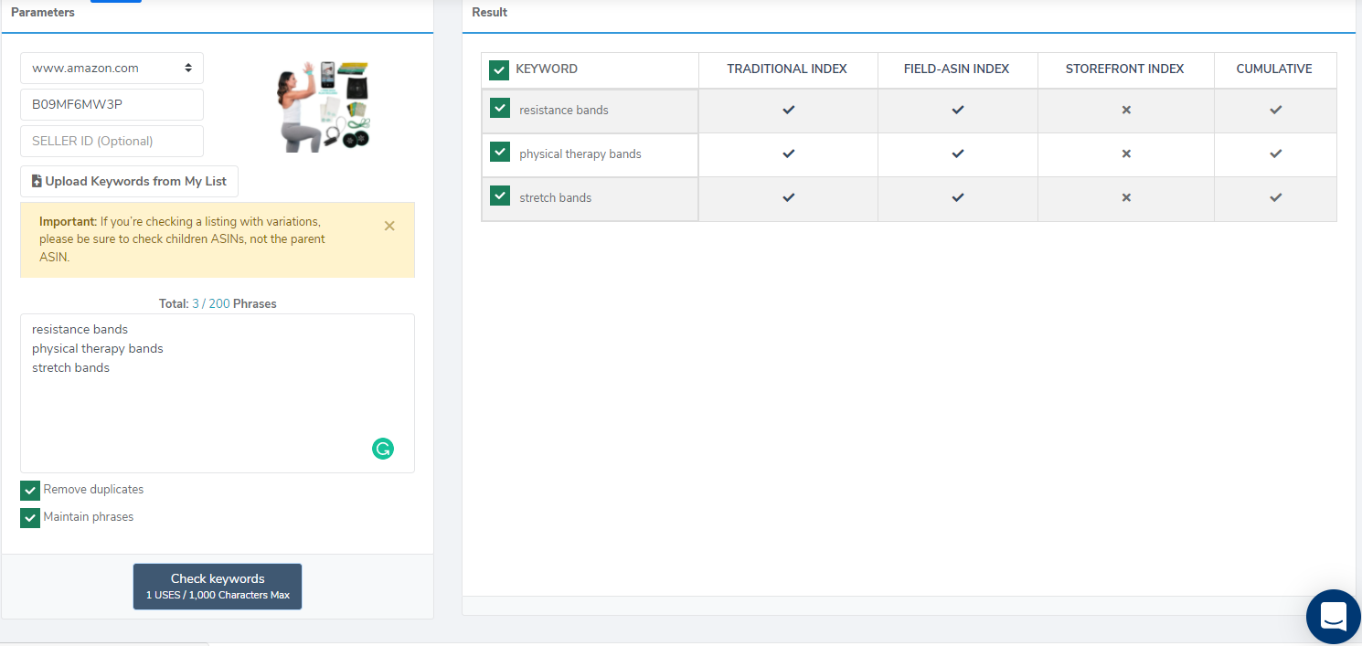Toggle the select-all KEYWORD checkbox
Viewport: 1362px width, 646px height.
[x=499, y=70]
